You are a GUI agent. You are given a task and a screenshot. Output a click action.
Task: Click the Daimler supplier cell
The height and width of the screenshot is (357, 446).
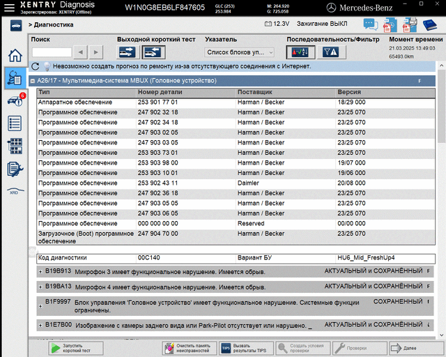pyautogui.click(x=248, y=183)
